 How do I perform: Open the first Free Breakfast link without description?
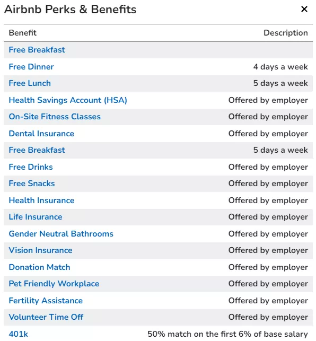(37, 50)
